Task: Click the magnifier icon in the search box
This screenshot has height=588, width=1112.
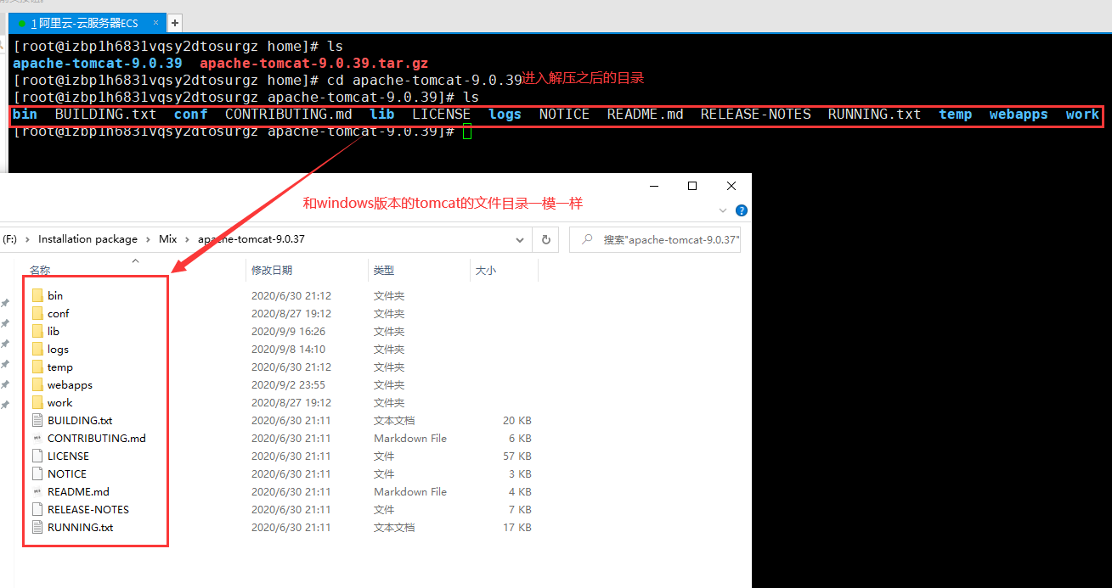Action: coord(587,239)
